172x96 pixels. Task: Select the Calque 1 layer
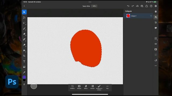pyautogui.click(x=138, y=16)
